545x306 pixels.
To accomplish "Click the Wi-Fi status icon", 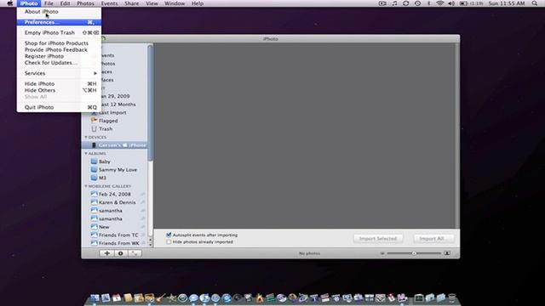I will point(440,3).
